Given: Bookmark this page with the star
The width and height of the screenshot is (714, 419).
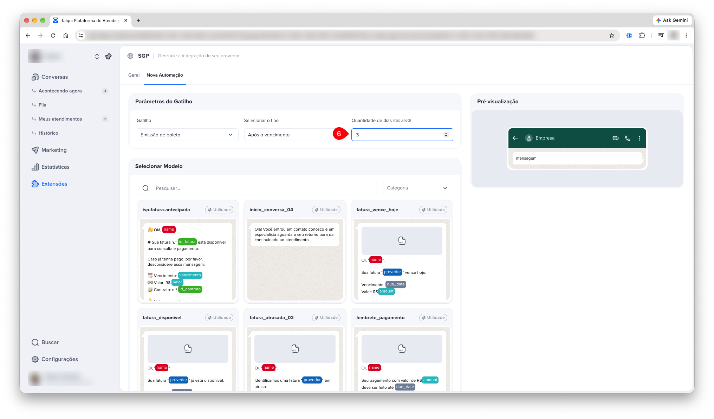Looking at the screenshot, I should click(612, 36).
